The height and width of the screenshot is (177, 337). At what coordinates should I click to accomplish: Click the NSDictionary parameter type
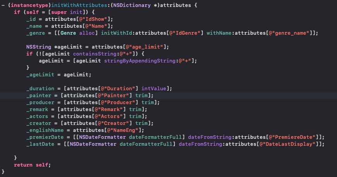[132, 5]
